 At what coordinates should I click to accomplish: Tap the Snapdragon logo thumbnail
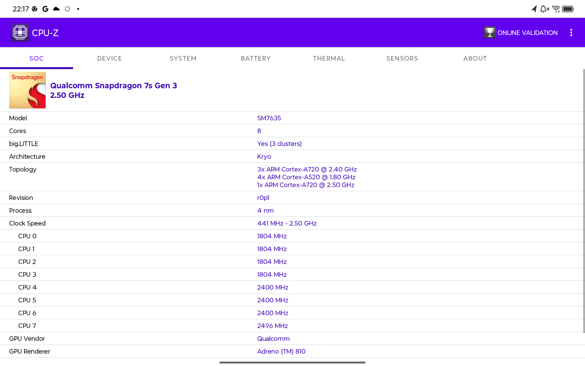click(27, 90)
